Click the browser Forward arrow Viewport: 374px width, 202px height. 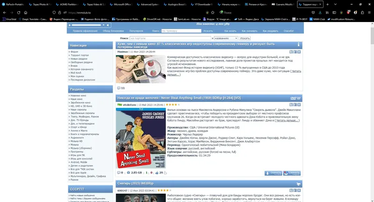[11, 13]
